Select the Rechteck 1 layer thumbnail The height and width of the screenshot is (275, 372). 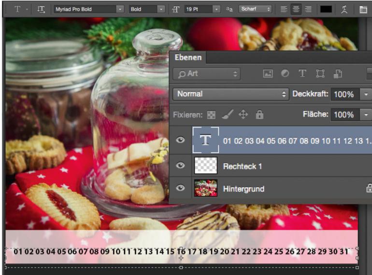(205, 165)
